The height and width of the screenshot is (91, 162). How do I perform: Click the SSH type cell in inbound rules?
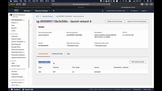[x=40, y=72]
